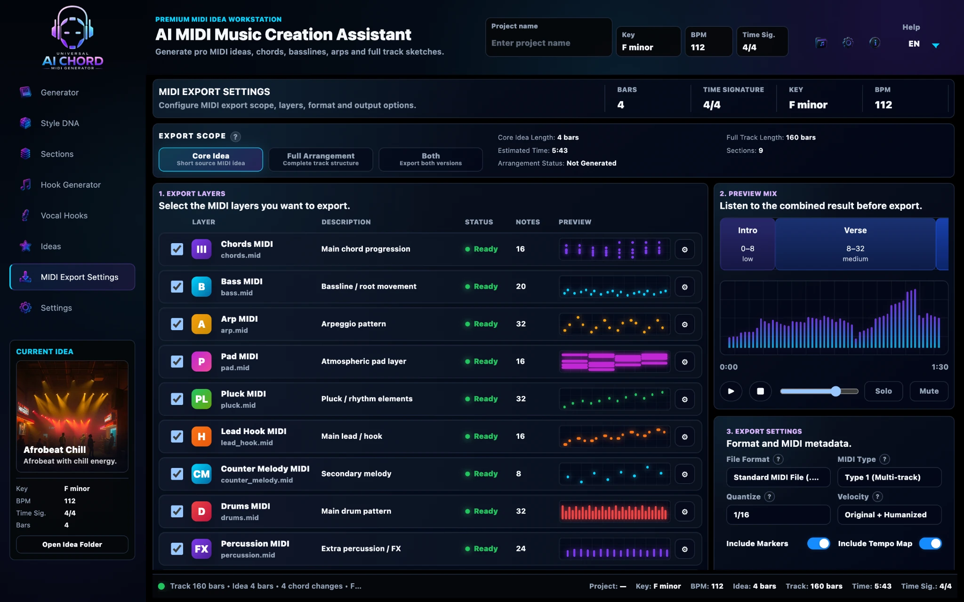Open the Generator sidebar page
Image resolution: width=964 pixels, height=602 pixels.
click(72, 92)
